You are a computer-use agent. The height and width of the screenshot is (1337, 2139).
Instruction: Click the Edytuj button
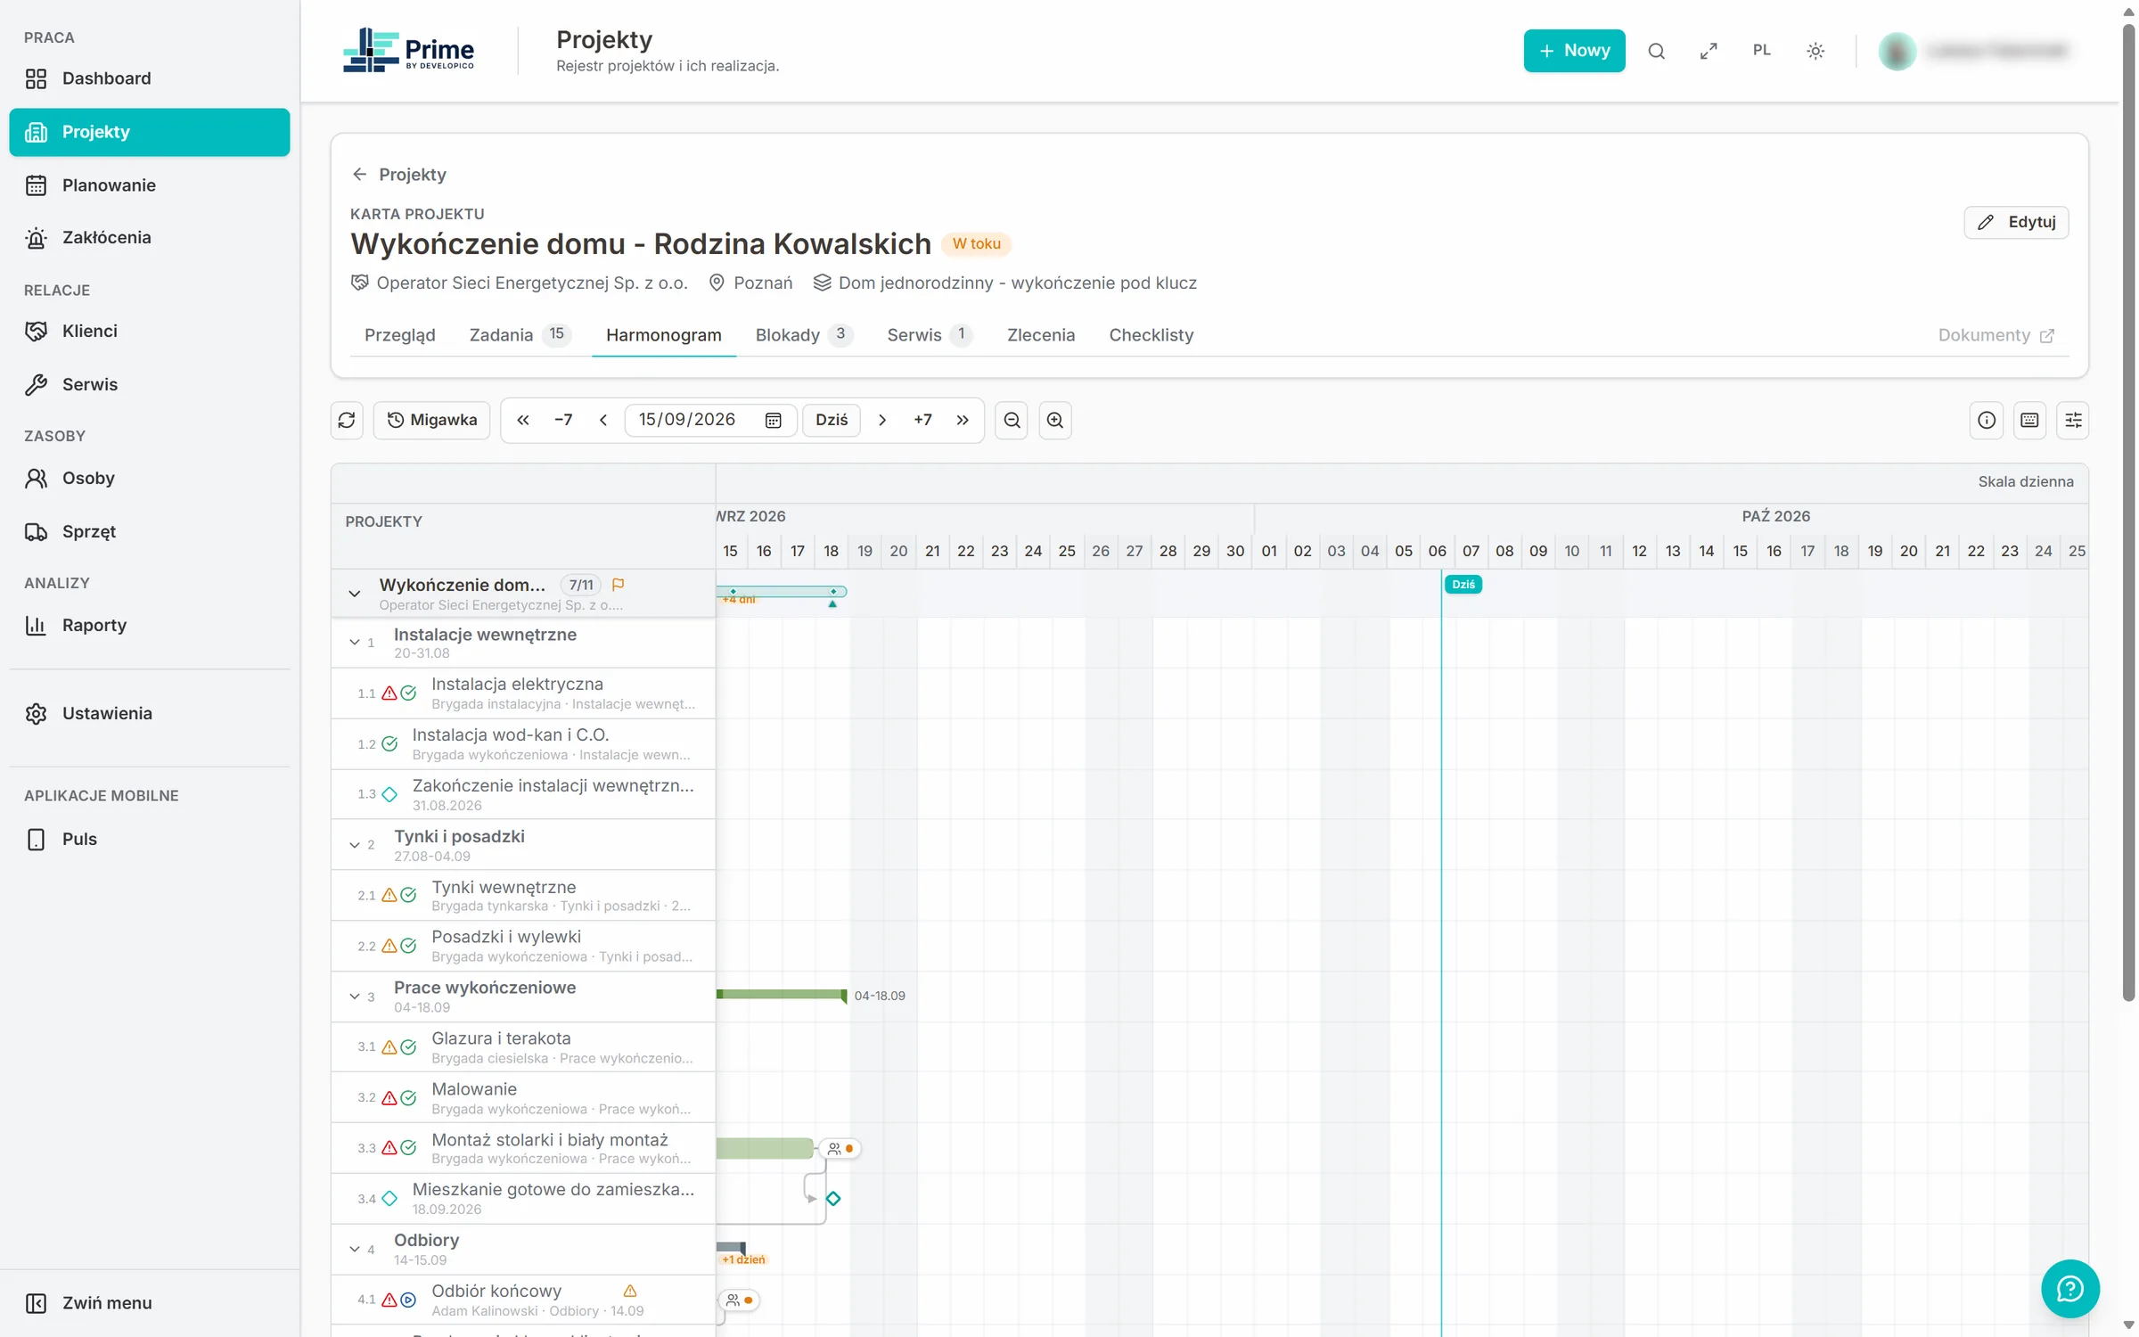[x=2016, y=222]
